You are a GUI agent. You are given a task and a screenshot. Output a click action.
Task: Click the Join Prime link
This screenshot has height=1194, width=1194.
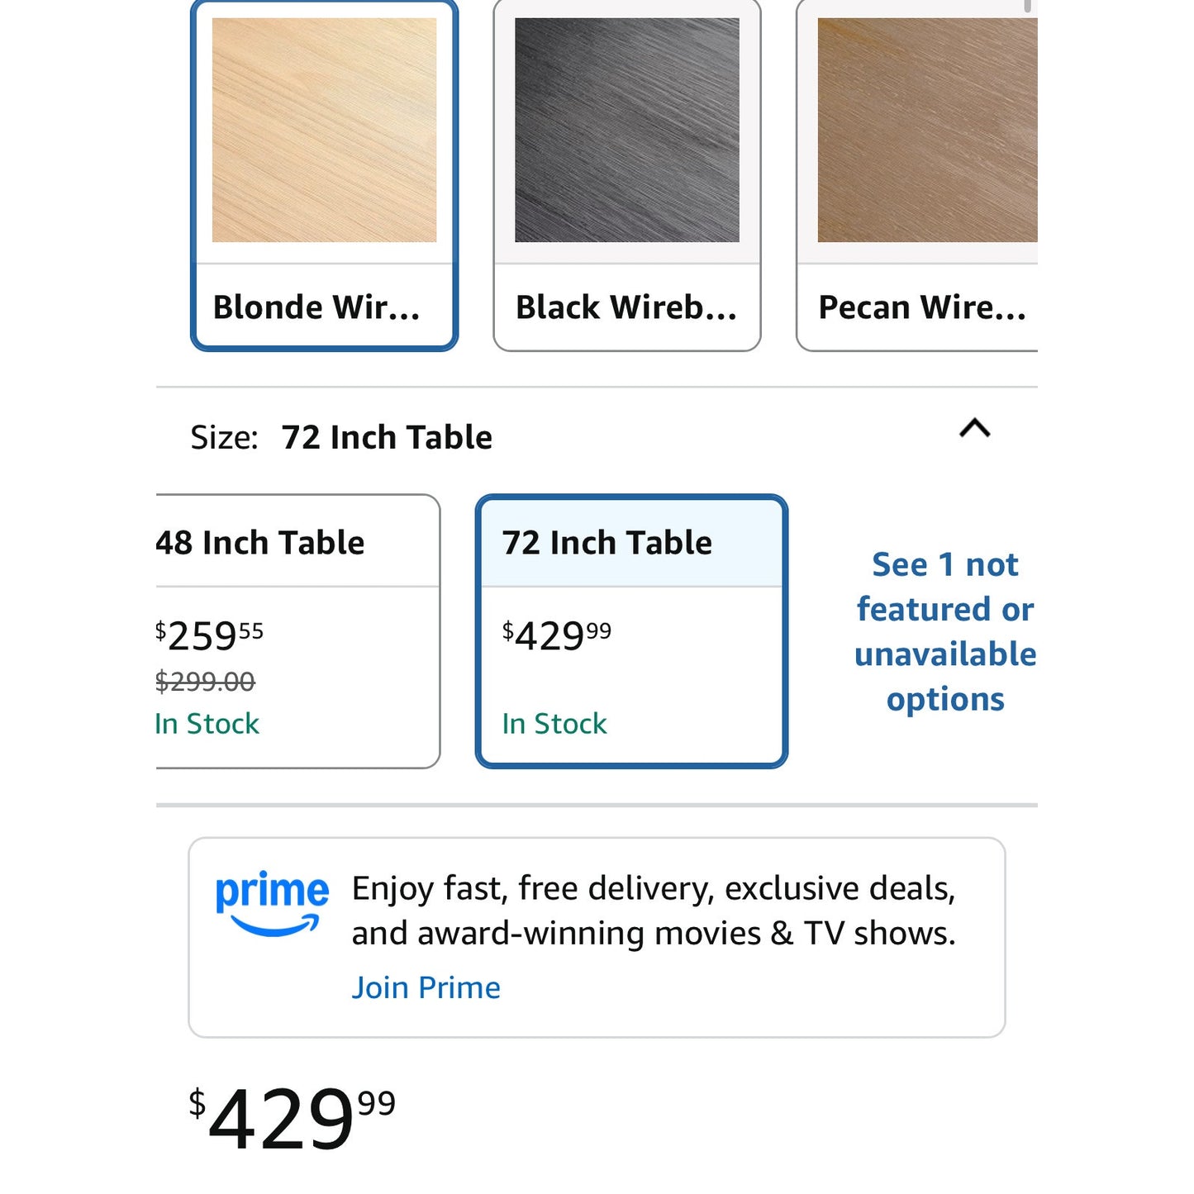[426, 987]
